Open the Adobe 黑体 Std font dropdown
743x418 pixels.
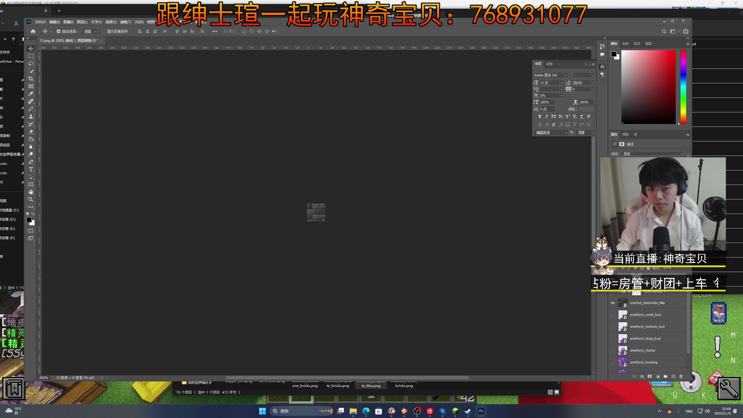566,75
